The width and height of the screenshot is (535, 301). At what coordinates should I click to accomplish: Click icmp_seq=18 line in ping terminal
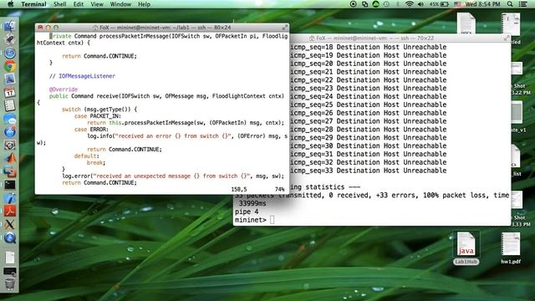[368, 47]
